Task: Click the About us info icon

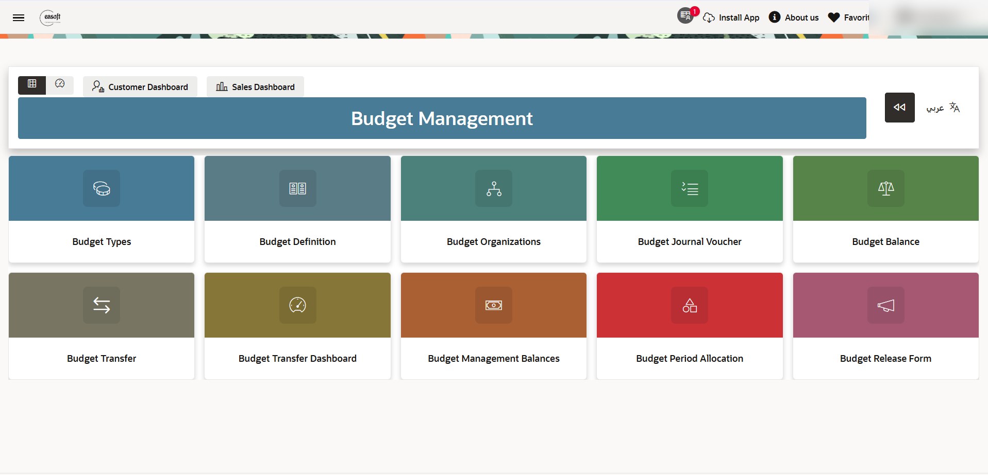Action: (775, 17)
